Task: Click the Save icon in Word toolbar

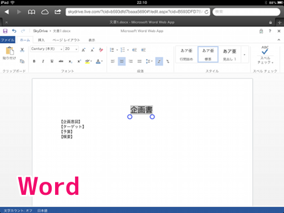Action: [5, 31]
